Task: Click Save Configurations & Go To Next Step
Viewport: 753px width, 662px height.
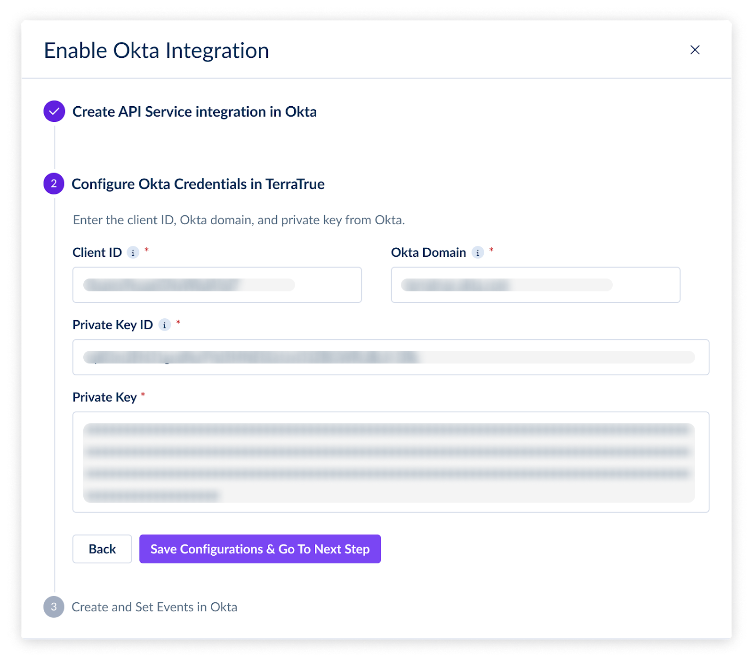Action: 260,549
